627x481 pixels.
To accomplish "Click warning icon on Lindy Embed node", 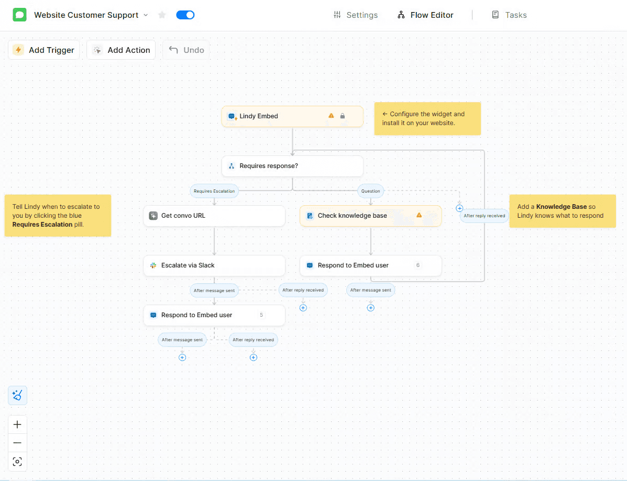I will click(x=331, y=116).
